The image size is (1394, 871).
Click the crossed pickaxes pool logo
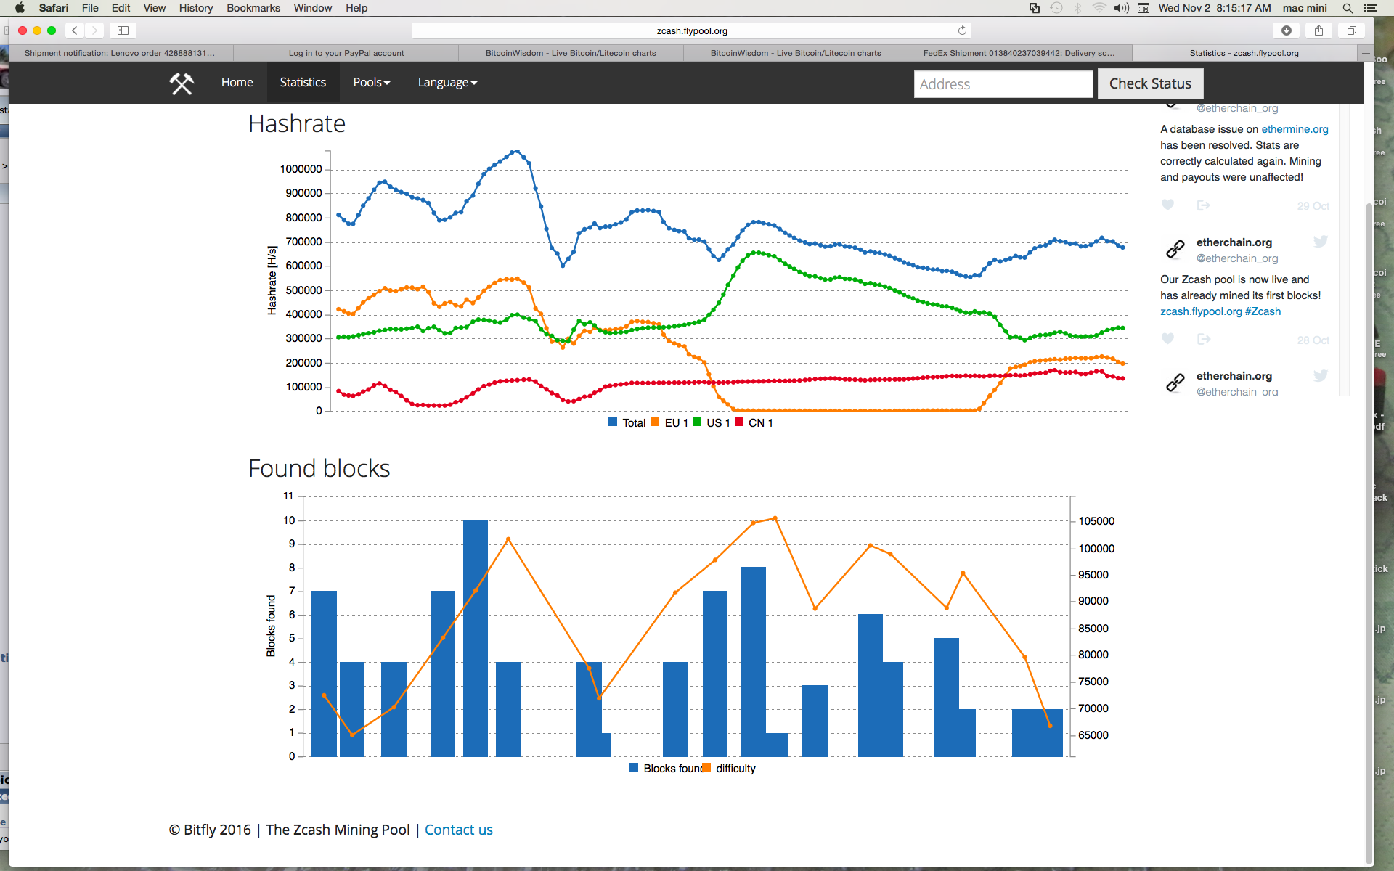pyautogui.click(x=182, y=83)
